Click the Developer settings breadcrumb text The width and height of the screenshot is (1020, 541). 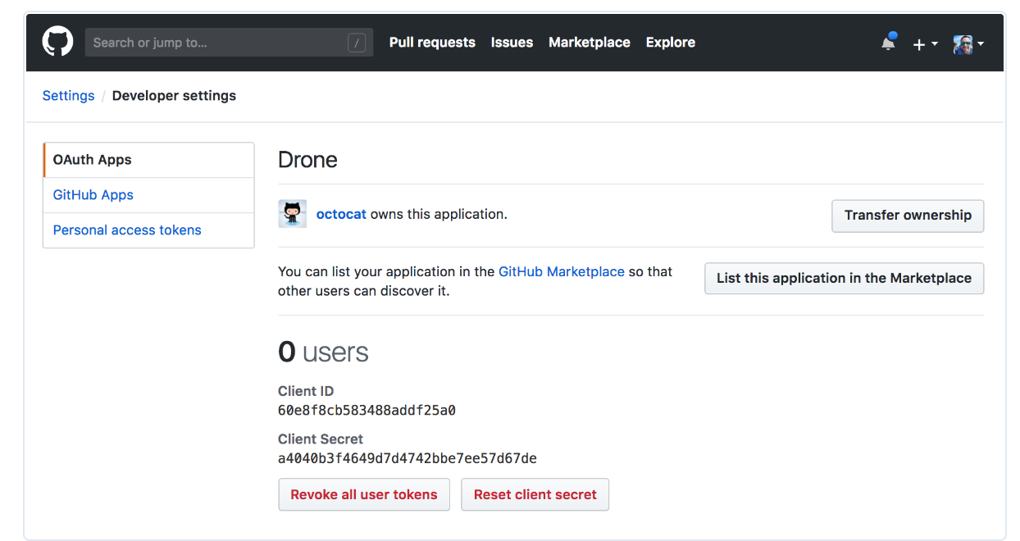click(x=174, y=96)
